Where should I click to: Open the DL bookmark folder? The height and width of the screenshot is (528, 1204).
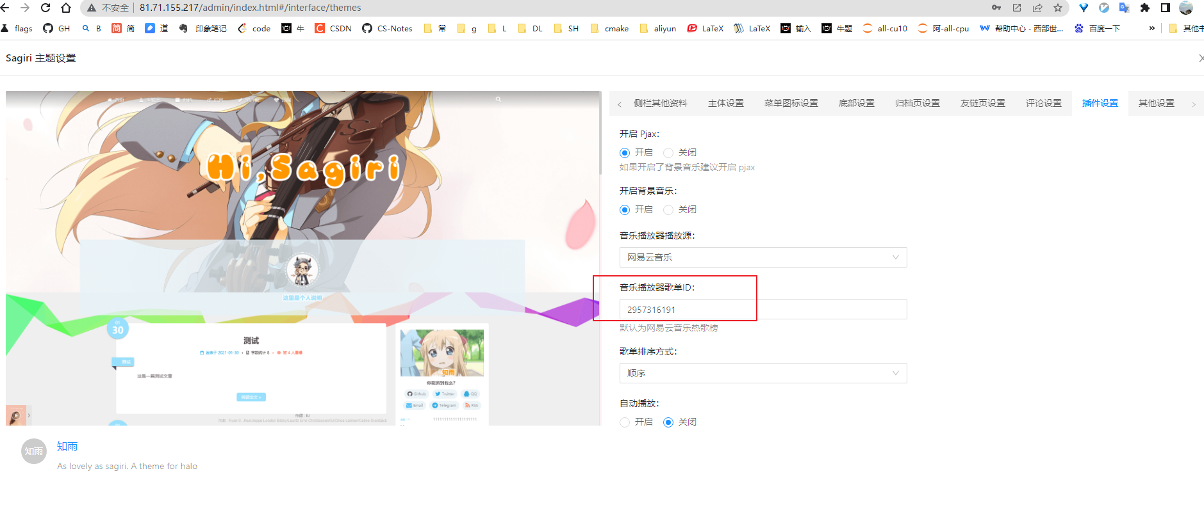tap(531, 28)
